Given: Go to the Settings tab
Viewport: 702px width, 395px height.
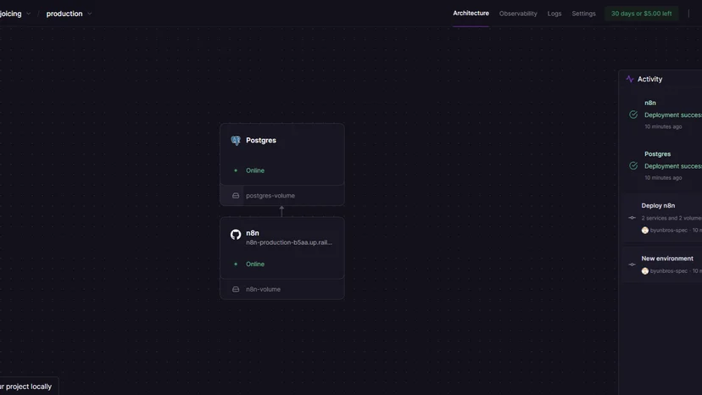Looking at the screenshot, I should point(583,14).
